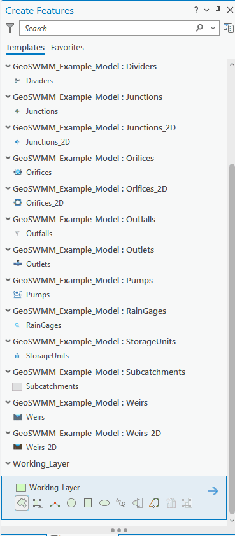Screen dimensions: 235x536
Task: Collapse the Working_Layer group
Action: (8, 463)
